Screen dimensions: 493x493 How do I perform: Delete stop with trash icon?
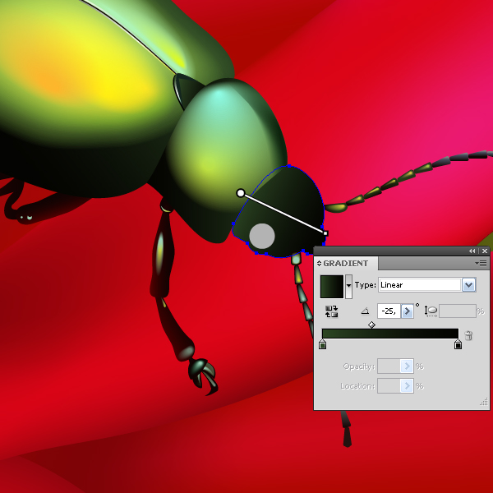click(468, 335)
